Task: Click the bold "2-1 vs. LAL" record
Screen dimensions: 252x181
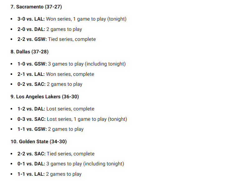Action: tap(31, 74)
